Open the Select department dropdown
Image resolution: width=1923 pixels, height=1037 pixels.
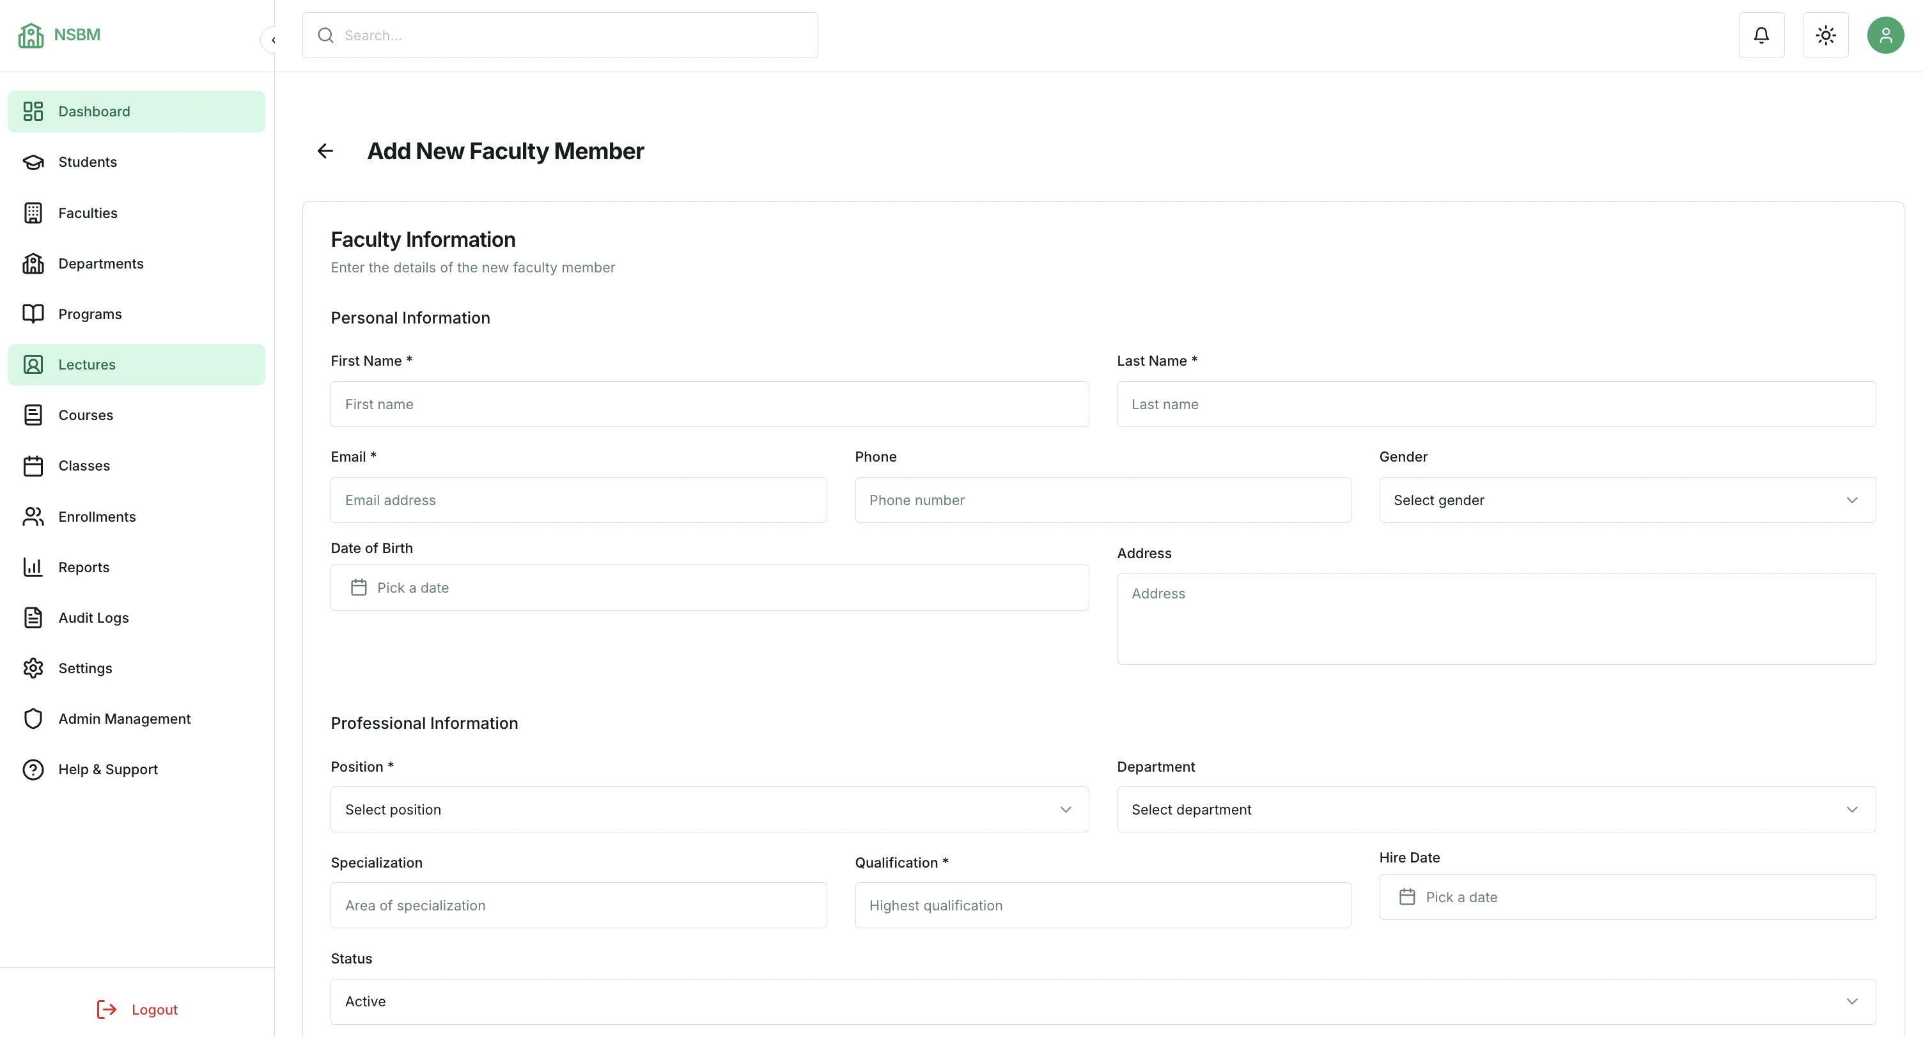(x=1495, y=809)
